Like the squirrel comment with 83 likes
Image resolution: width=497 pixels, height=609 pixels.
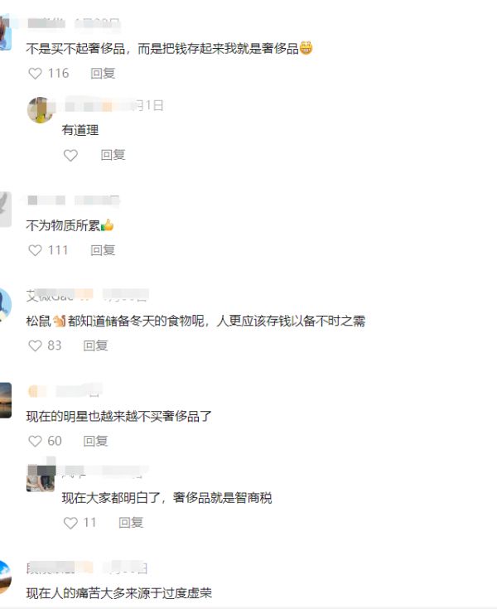coord(36,346)
